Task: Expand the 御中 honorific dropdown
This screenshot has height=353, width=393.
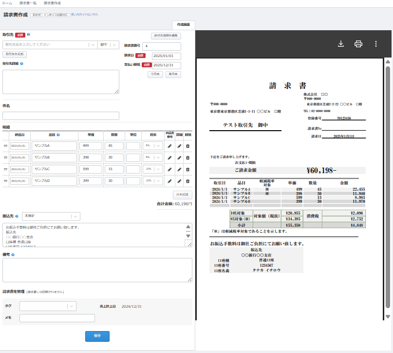Action: point(114,45)
